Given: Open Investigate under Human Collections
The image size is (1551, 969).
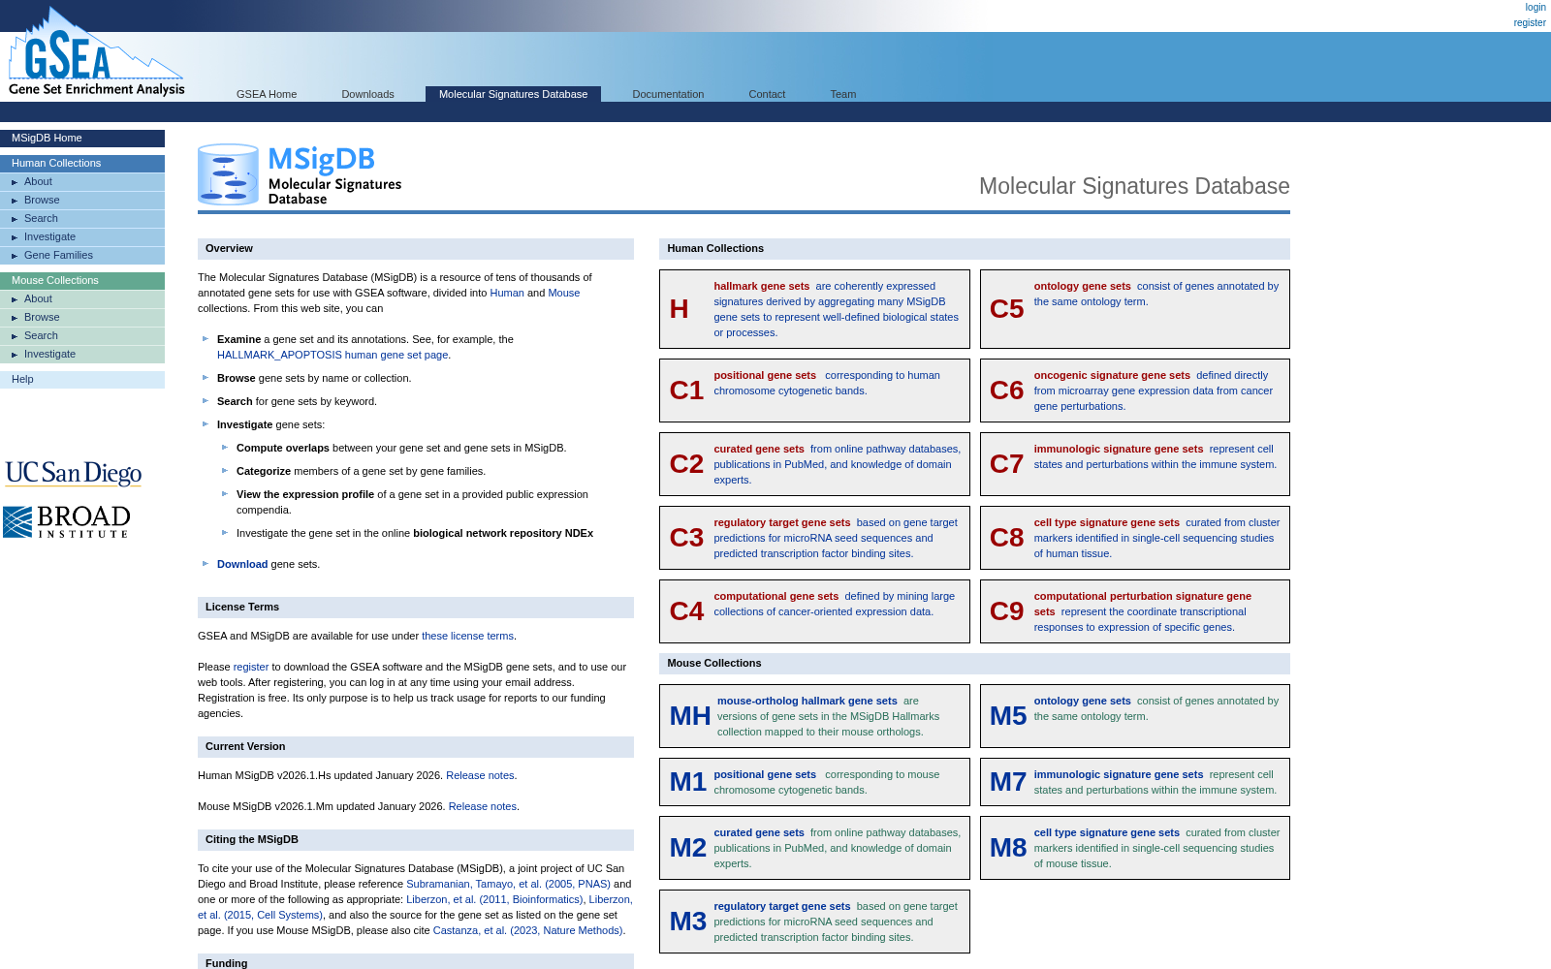Looking at the screenshot, I should [82, 237].
